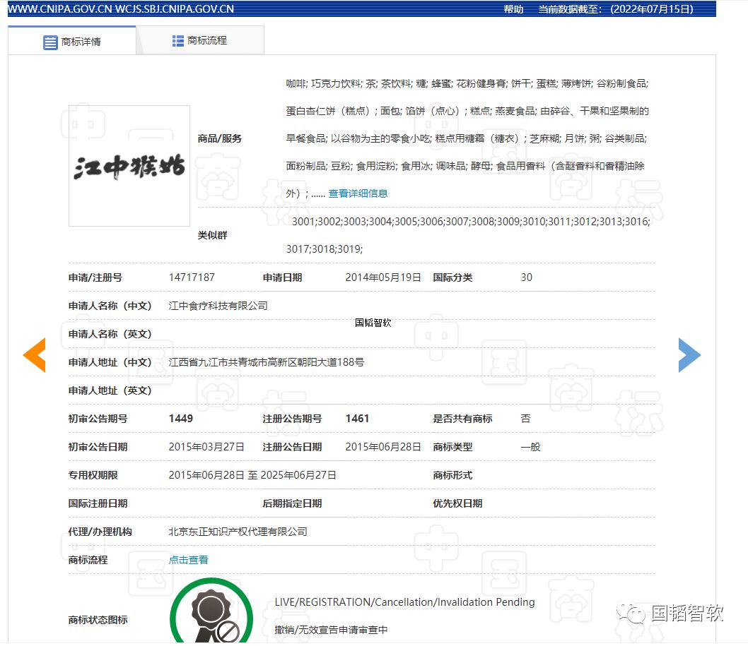This screenshot has width=748, height=646.
Task: Select the 类似群 field label
Action: [x=212, y=235]
